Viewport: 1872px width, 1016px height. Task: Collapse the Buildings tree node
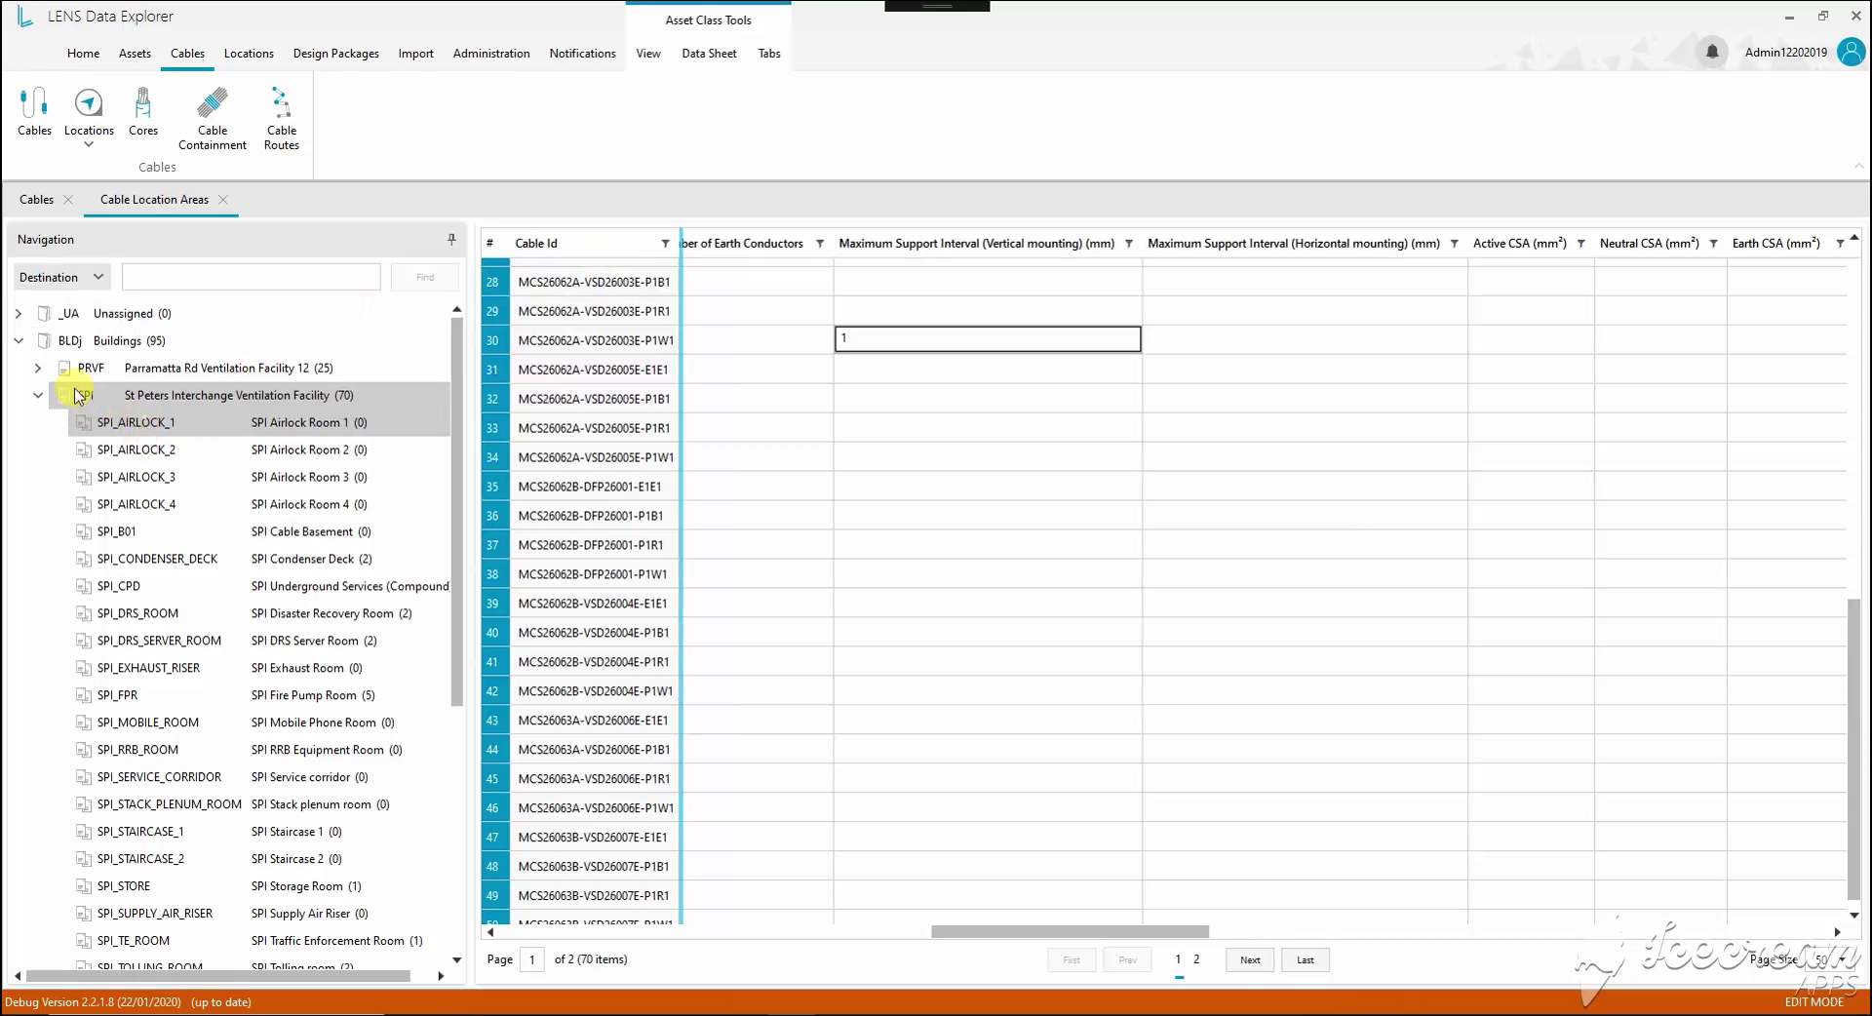coord(19,340)
